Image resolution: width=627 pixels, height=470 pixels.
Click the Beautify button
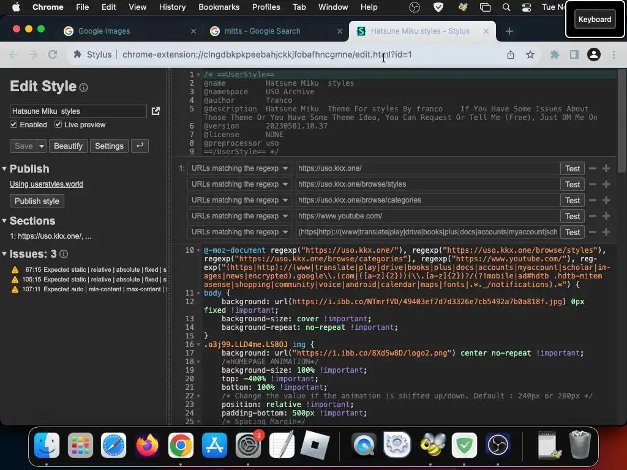click(x=68, y=146)
